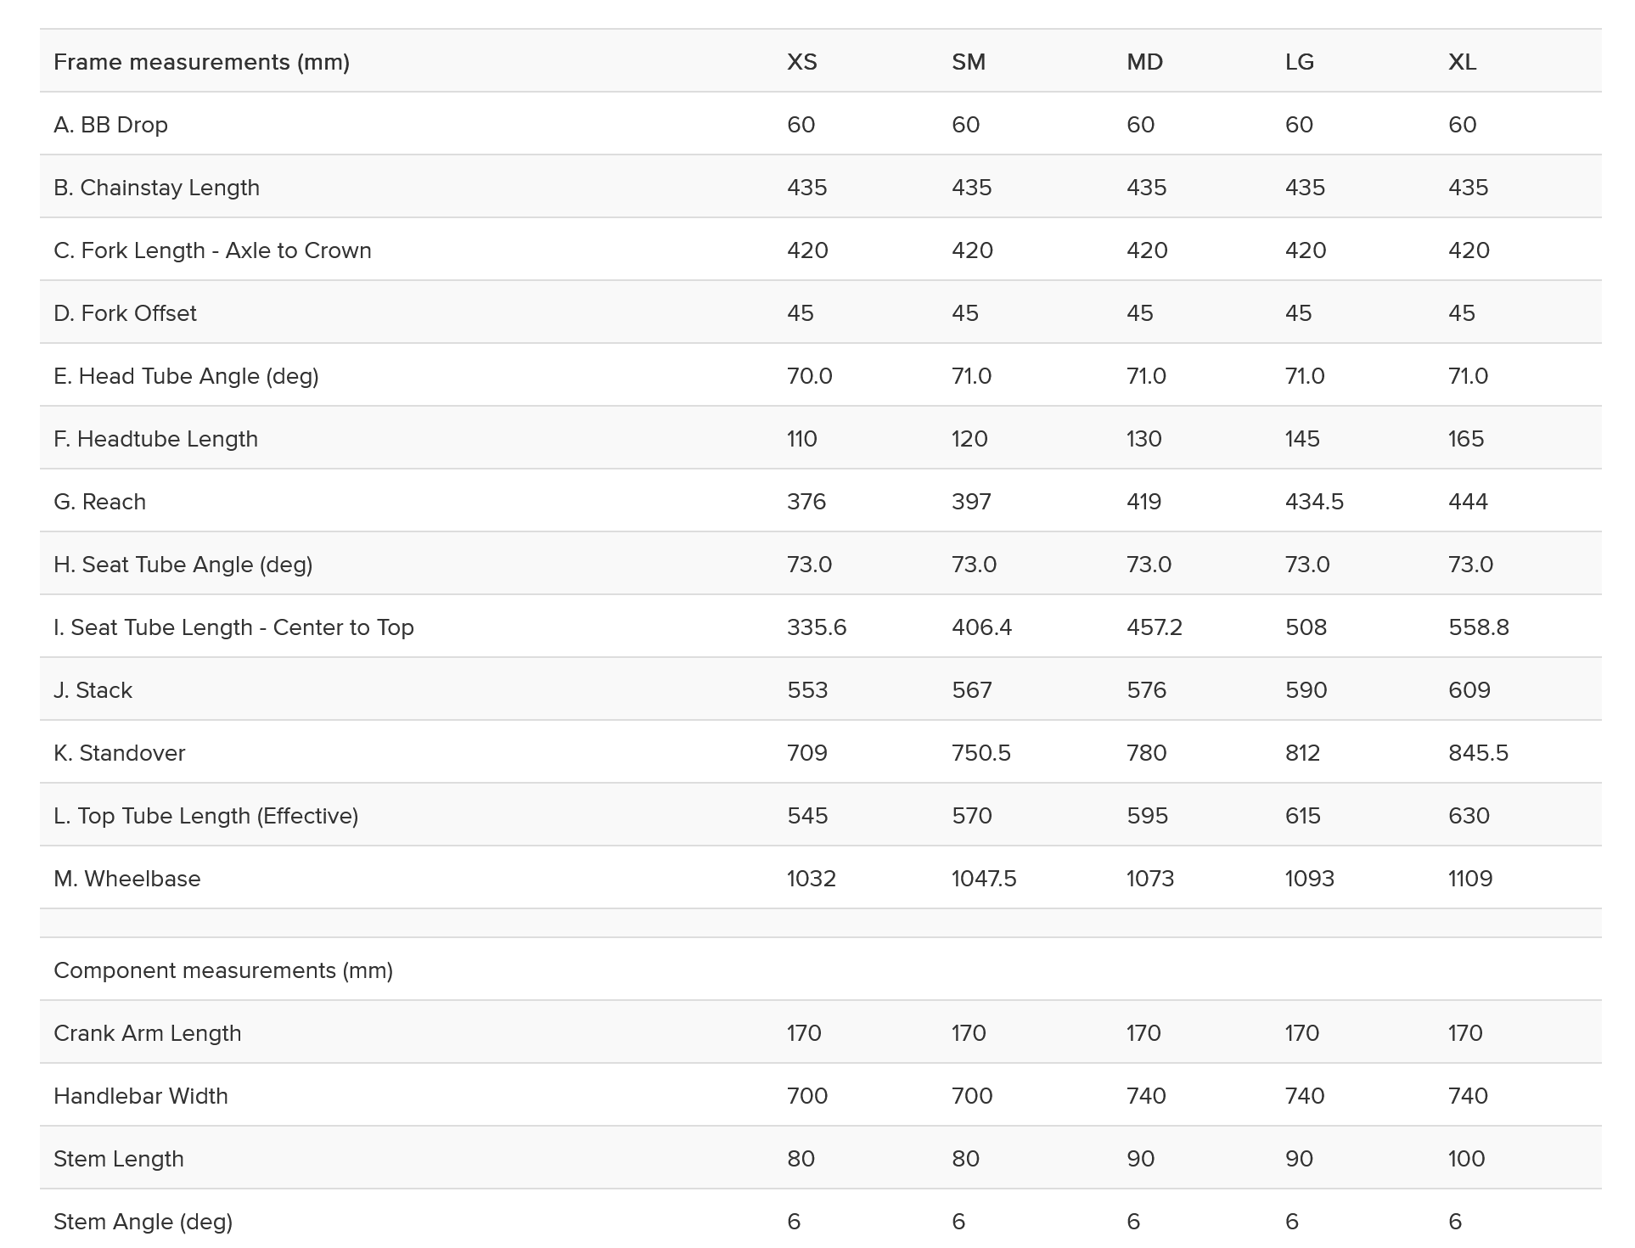The height and width of the screenshot is (1248, 1635).
Task: Select the 1047.5 wheelbase value
Action: coord(983,879)
